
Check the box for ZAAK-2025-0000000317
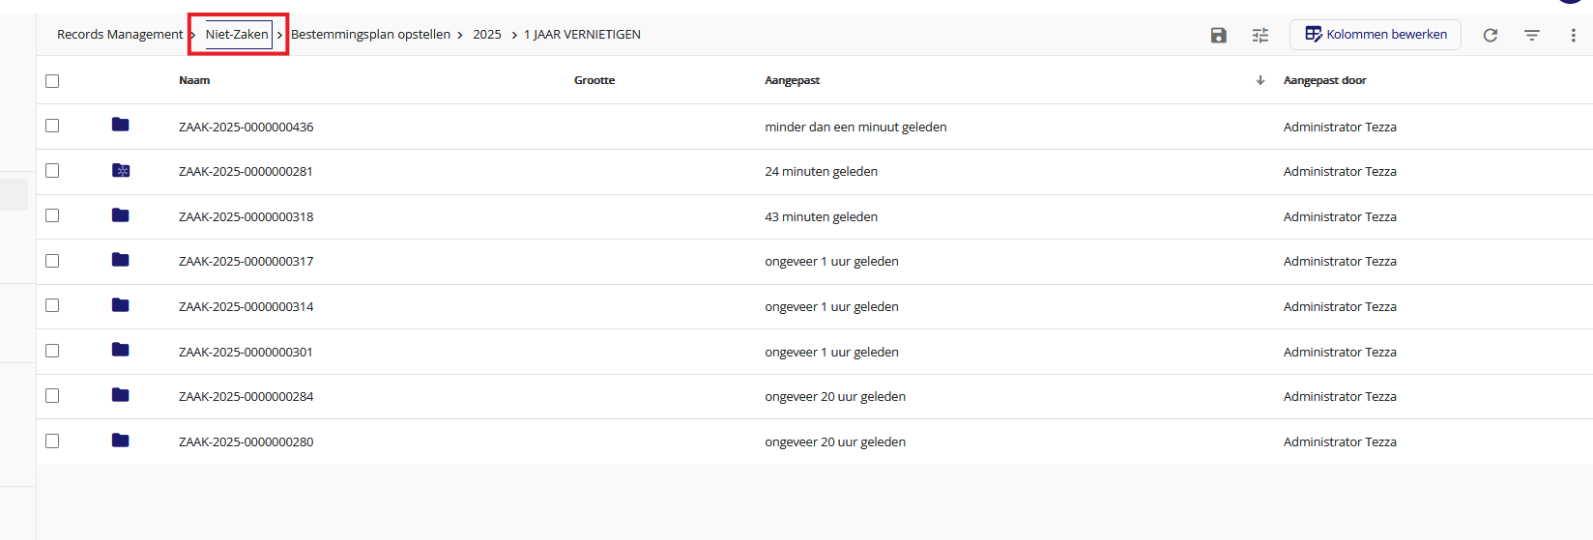[52, 261]
